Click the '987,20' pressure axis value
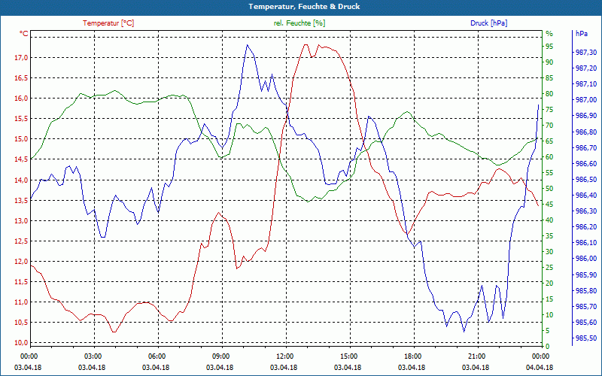 [586, 68]
